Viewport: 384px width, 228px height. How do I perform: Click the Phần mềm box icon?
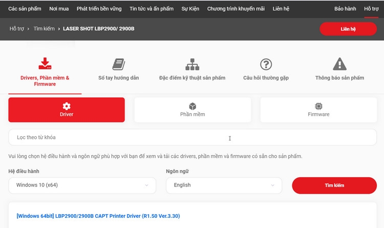click(193, 106)
